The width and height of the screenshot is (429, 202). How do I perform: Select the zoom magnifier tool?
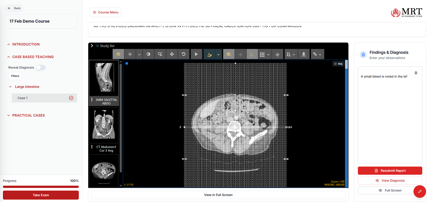pyautogui.click(x=160, y=54)
